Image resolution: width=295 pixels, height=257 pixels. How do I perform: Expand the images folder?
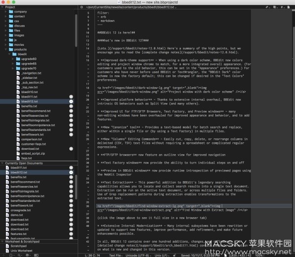point(5,35)
